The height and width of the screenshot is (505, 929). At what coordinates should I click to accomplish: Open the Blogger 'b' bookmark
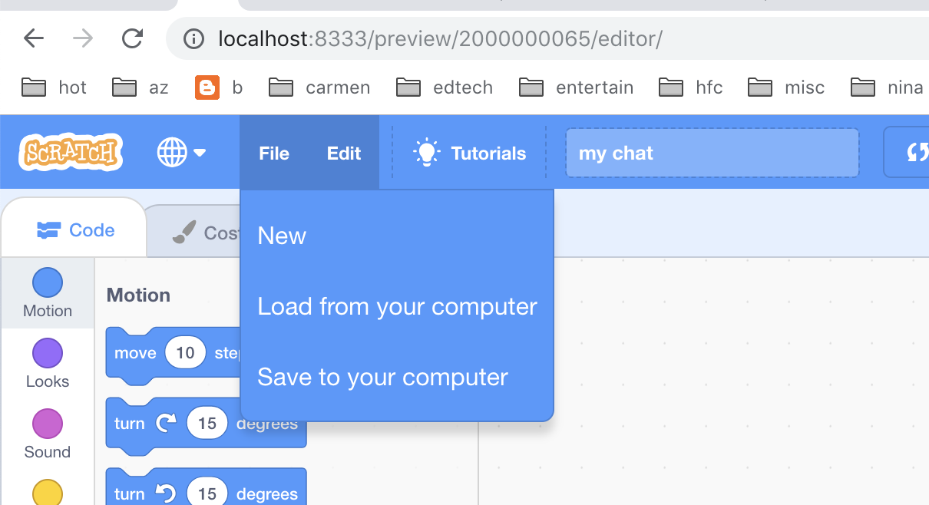point(219,87)
